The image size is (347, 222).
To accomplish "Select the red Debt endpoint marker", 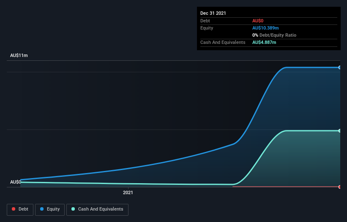I will click(340, 187).
